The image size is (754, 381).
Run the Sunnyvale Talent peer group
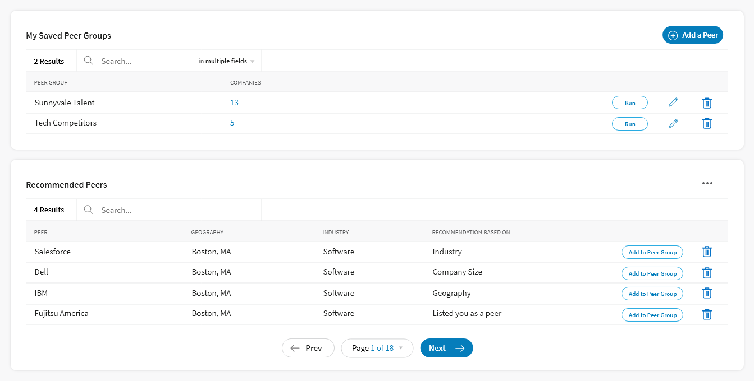pos(629,103)
